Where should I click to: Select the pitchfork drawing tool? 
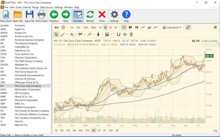point(80,34)
